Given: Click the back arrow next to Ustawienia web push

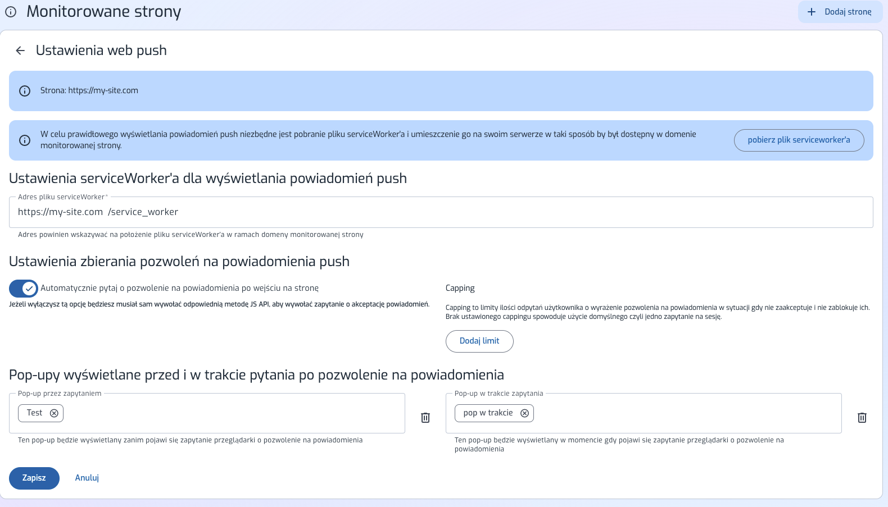Looking at the screenshot, I should tap(20, 51).
